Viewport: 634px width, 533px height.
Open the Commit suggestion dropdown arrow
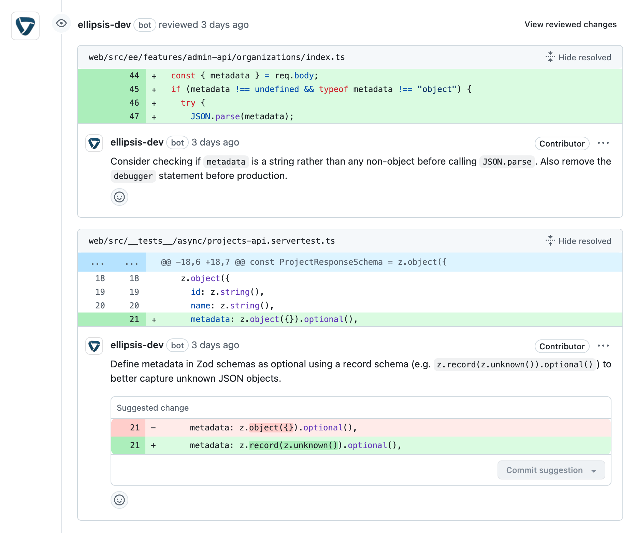point(594,470)
